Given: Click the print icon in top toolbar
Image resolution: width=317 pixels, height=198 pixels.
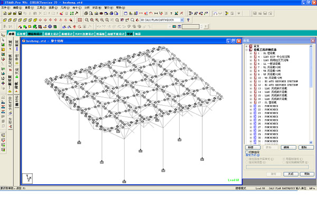Looking at the screenshot, I should click(x=86, y=13).
